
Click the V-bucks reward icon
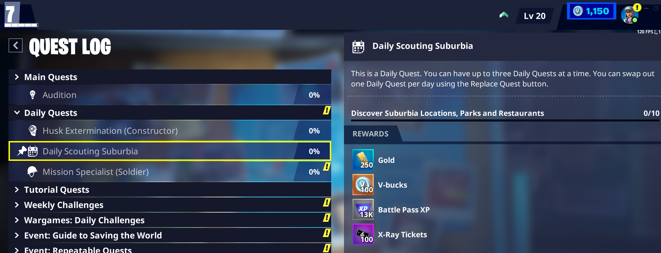point(363,185)
